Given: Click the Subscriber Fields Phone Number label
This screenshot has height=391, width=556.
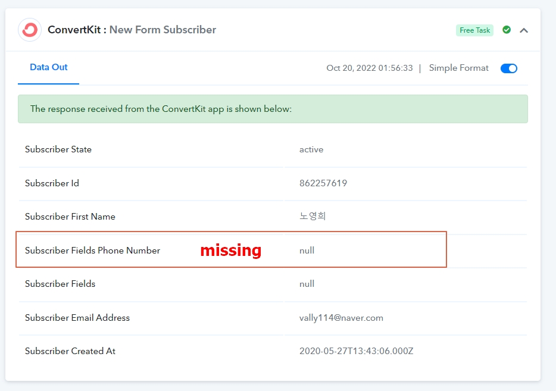Looking at the screenshot, I should point(92,251).
